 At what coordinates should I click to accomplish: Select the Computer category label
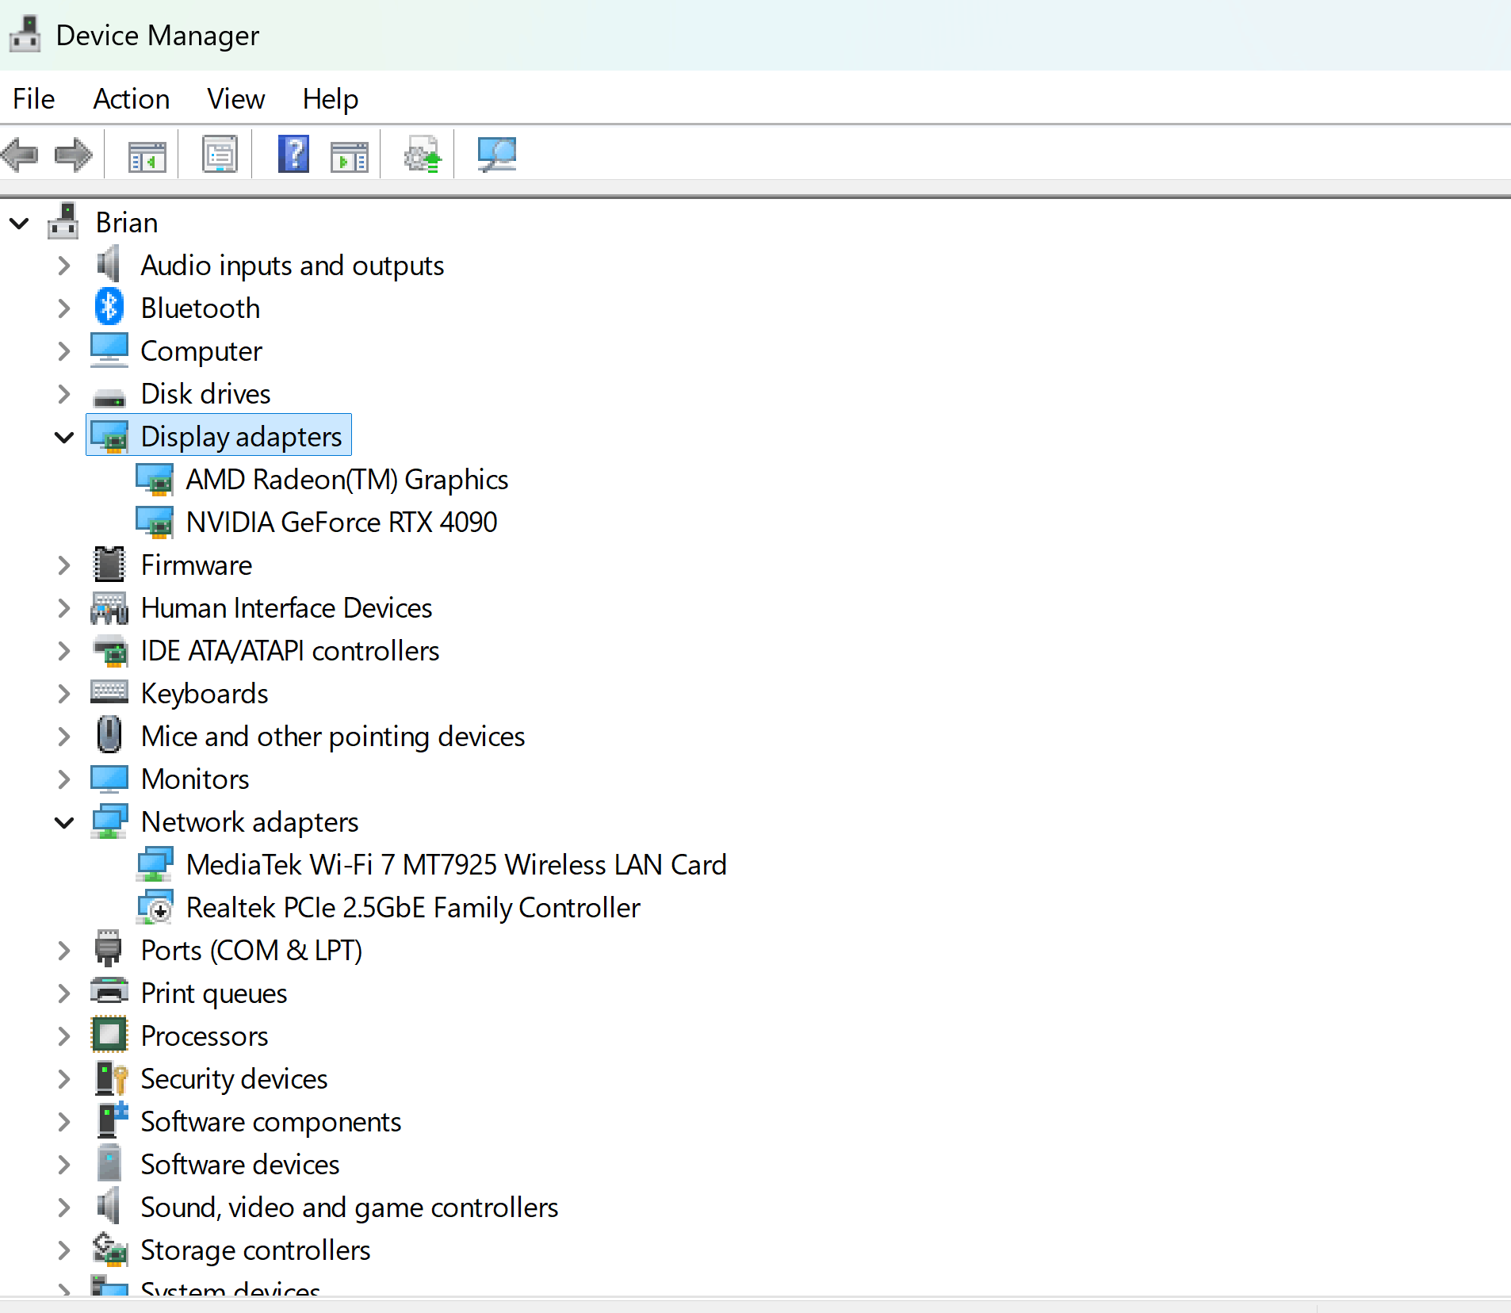(x=201, y=350)
